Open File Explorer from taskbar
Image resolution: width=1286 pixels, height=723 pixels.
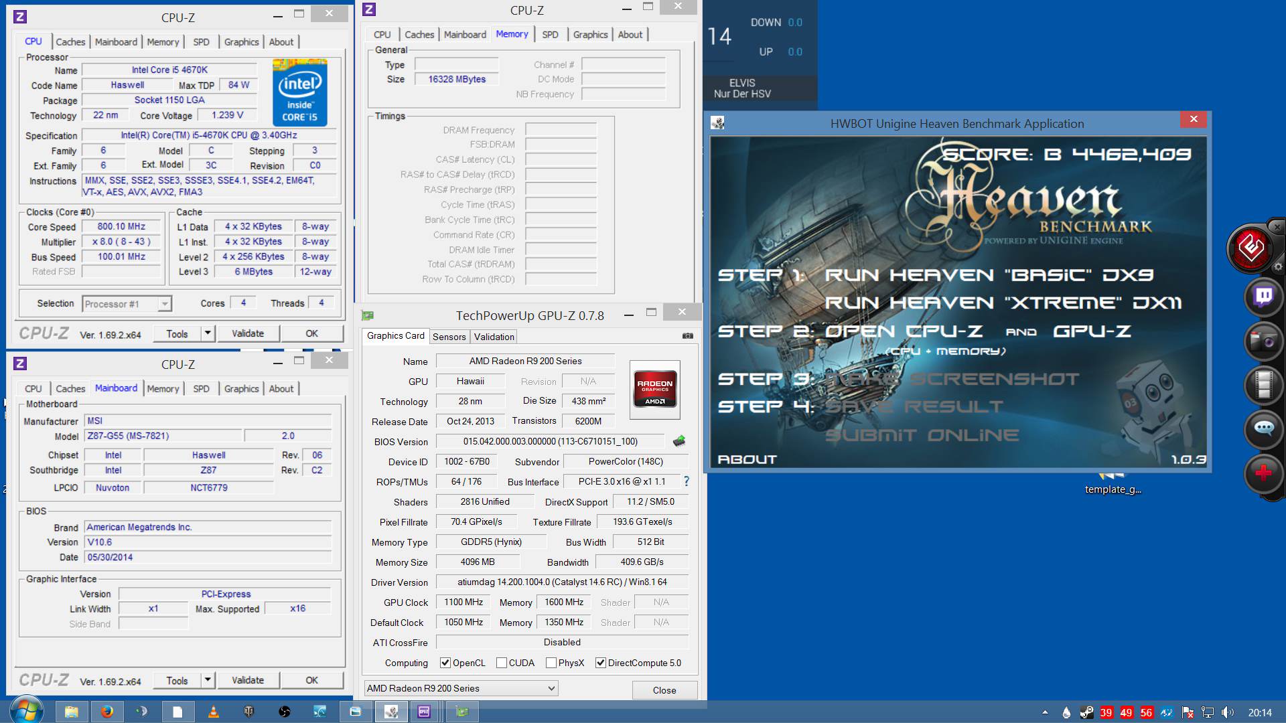[x=72, y=712]
